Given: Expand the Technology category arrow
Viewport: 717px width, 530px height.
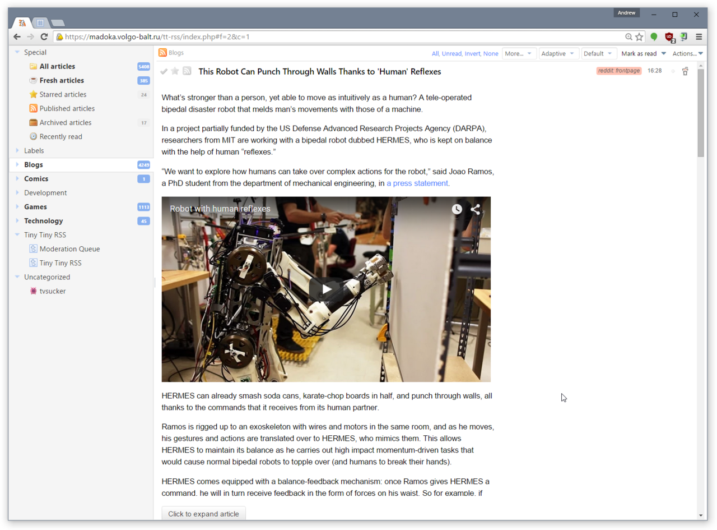Looking at the screenshot, I should [x=17, y=220].
